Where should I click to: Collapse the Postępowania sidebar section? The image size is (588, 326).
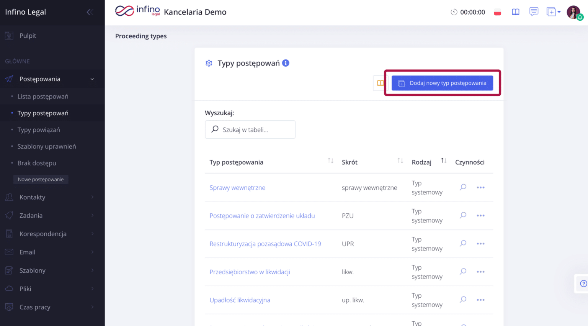click(52, 79)
